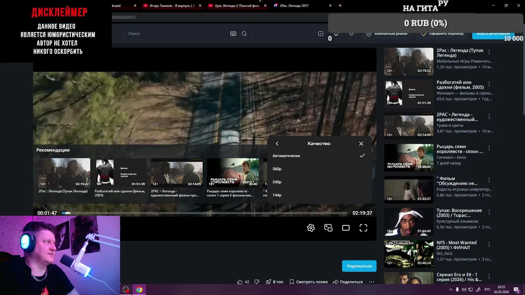Click the search magnifier icon
This screenshot has height=295, width=525.
coord(244,34)
